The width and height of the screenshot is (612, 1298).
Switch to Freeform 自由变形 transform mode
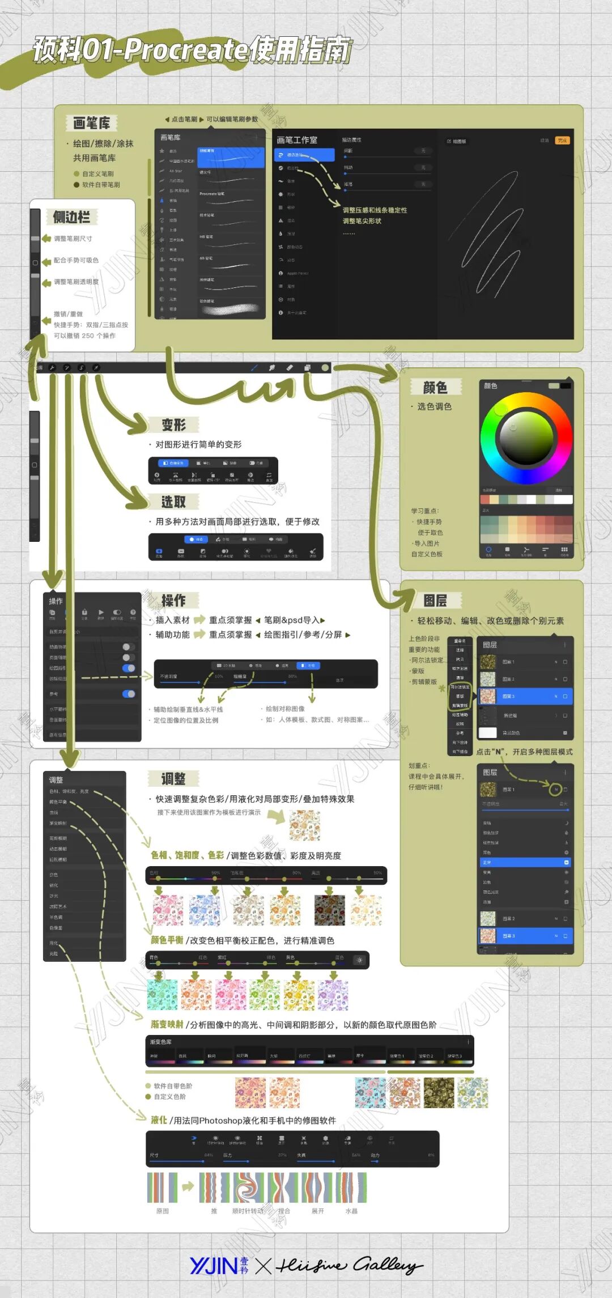coord(173,463)
